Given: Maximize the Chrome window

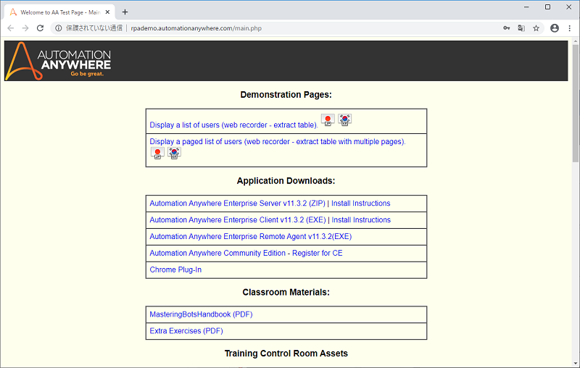Looking at the screenshot, I should point(548,7).
